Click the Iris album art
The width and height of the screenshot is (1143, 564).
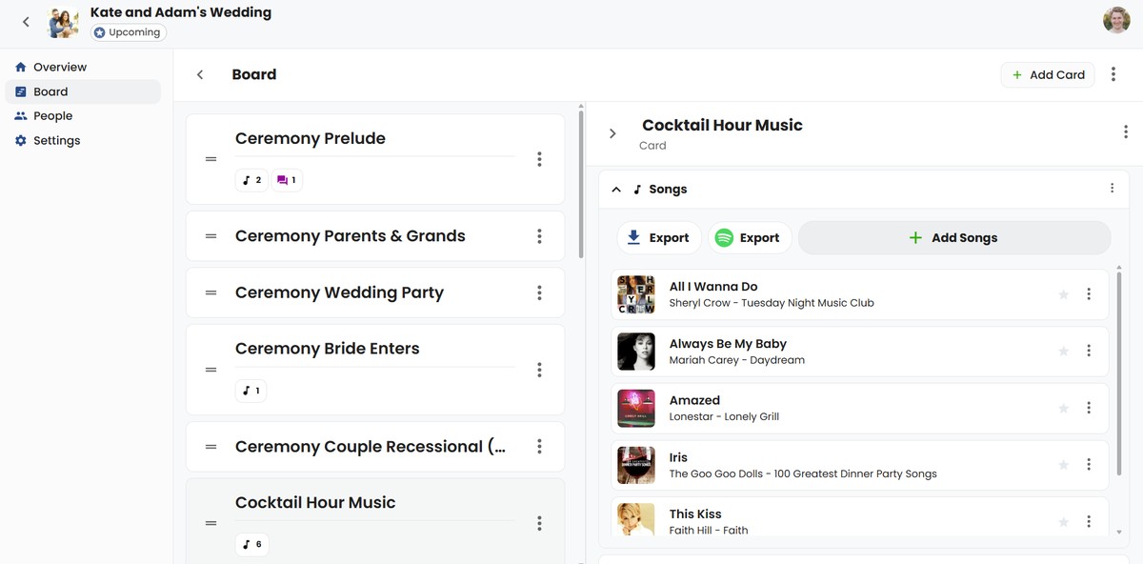tap(636, 465)
